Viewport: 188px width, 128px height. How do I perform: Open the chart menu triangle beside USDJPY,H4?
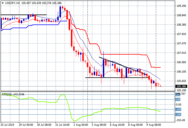pos(3,3)
